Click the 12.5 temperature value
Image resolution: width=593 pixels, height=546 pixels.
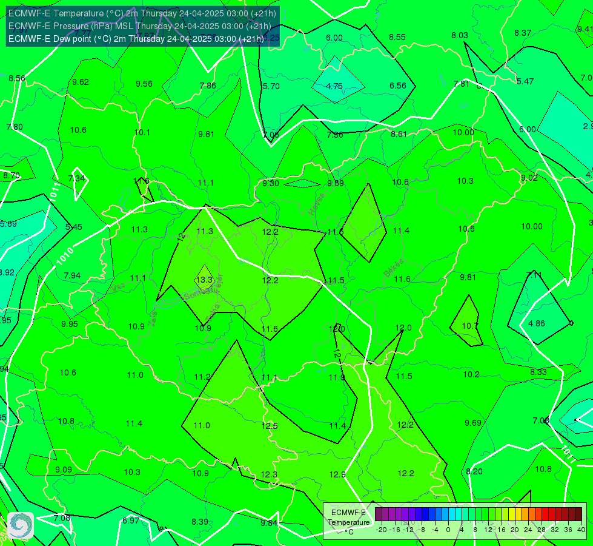(x=270, y=426)
